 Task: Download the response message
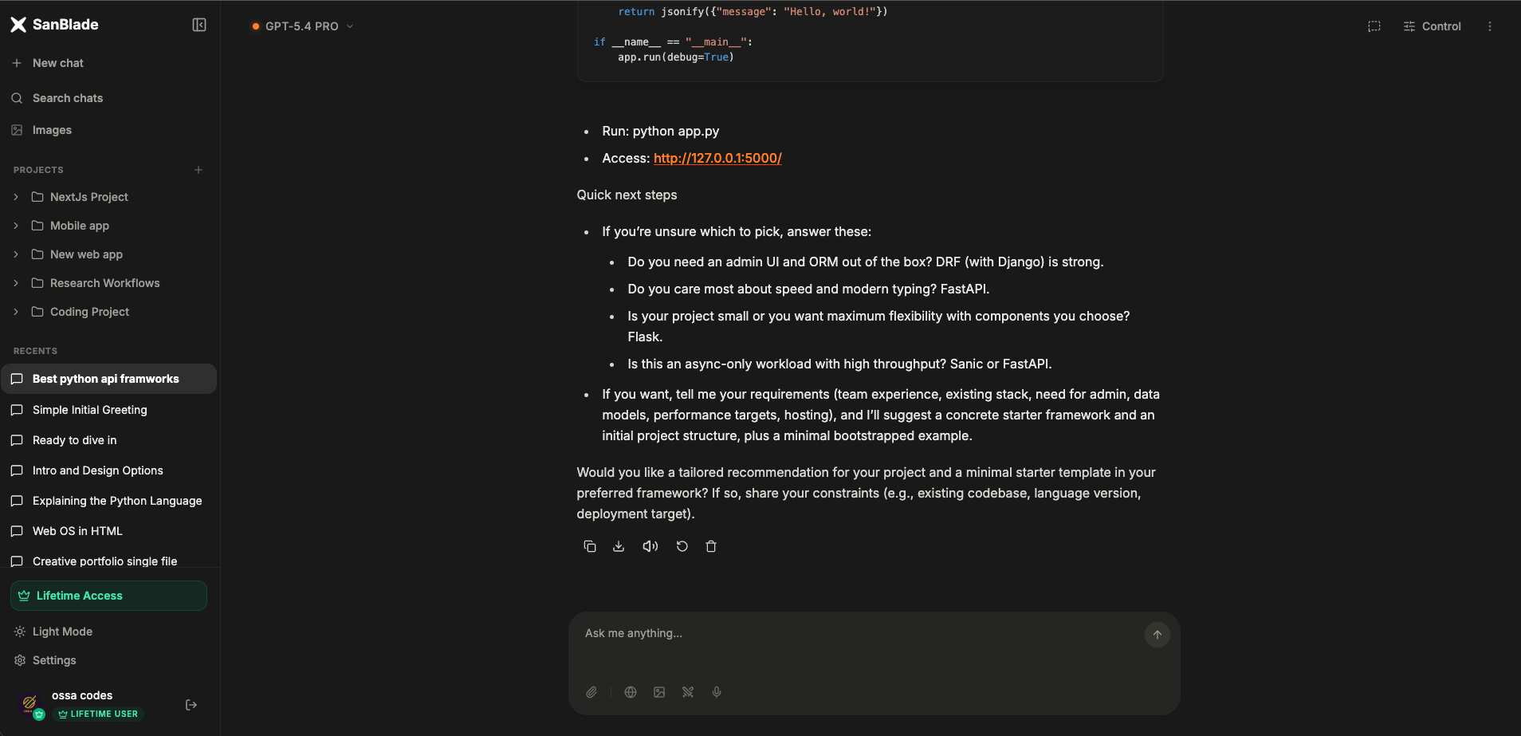tap(619, 546)
